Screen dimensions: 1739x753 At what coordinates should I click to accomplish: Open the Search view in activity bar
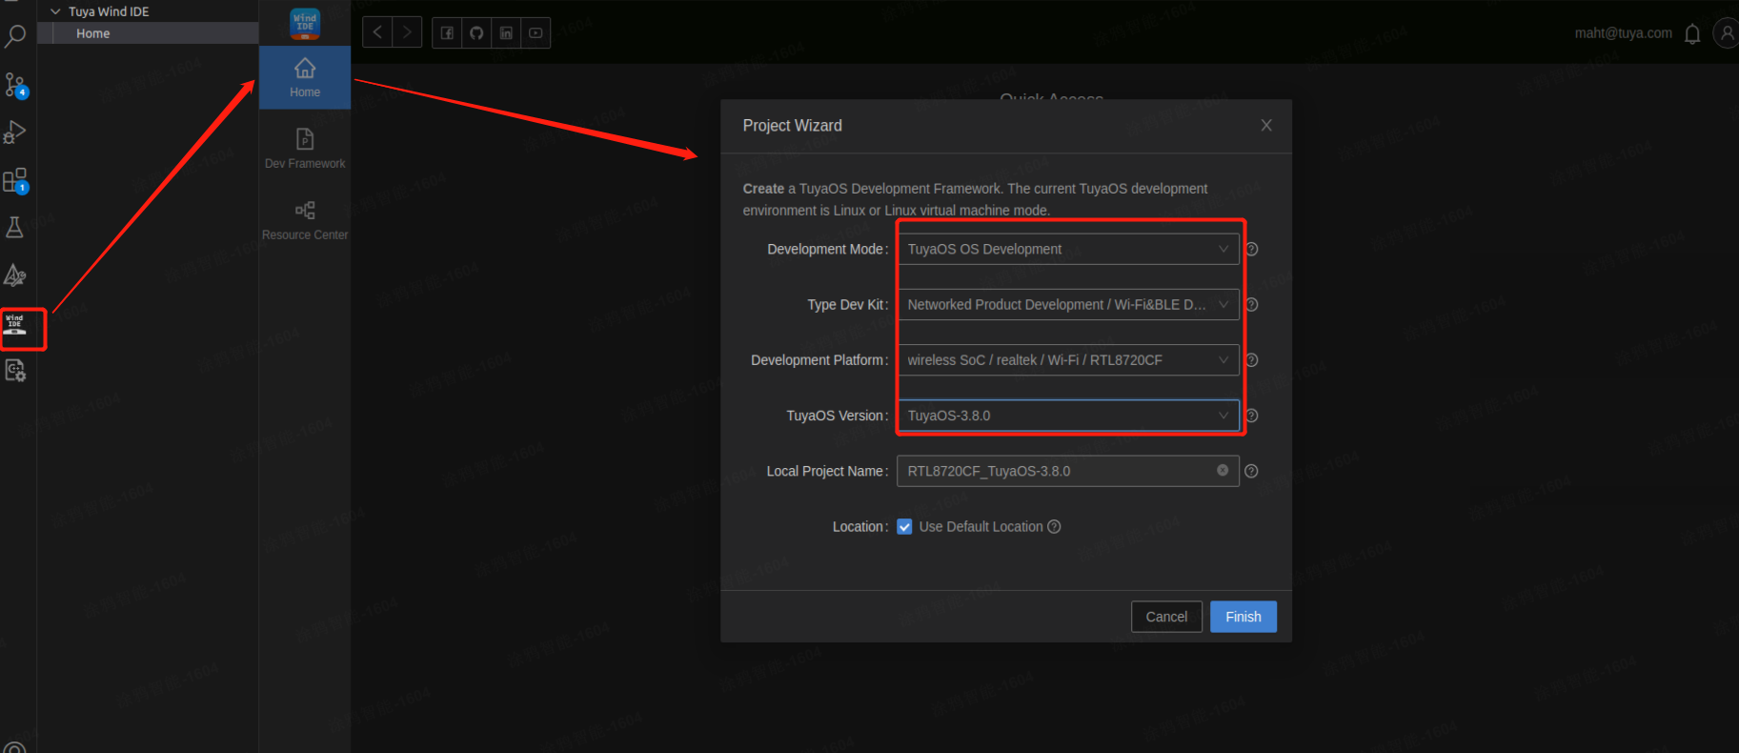(x=15, y=38)
